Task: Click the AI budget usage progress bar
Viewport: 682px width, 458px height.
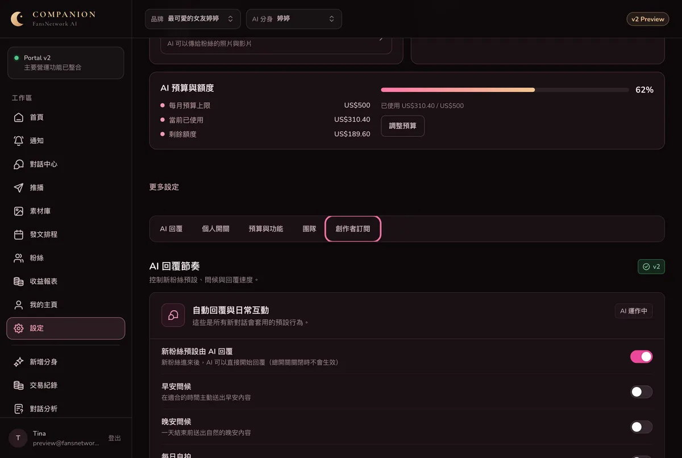Action: tap(504, 90)
